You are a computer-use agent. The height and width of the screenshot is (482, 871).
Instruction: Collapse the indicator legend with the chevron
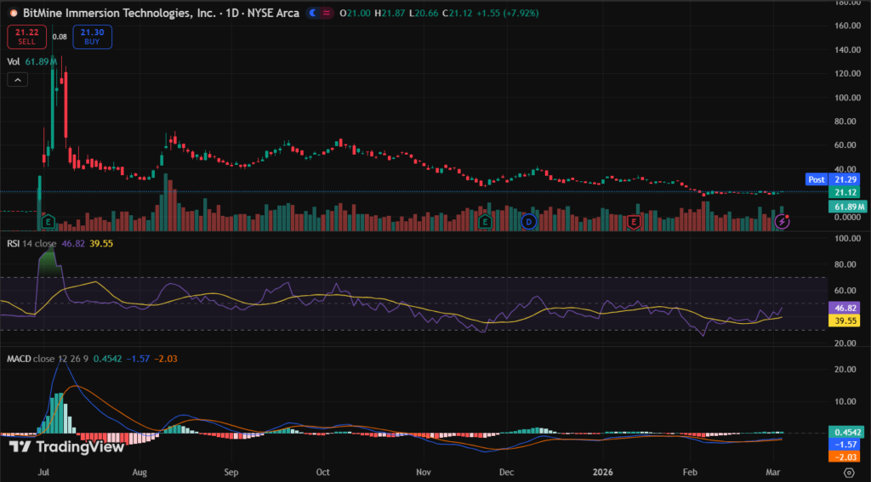click(x=17, y=80)
